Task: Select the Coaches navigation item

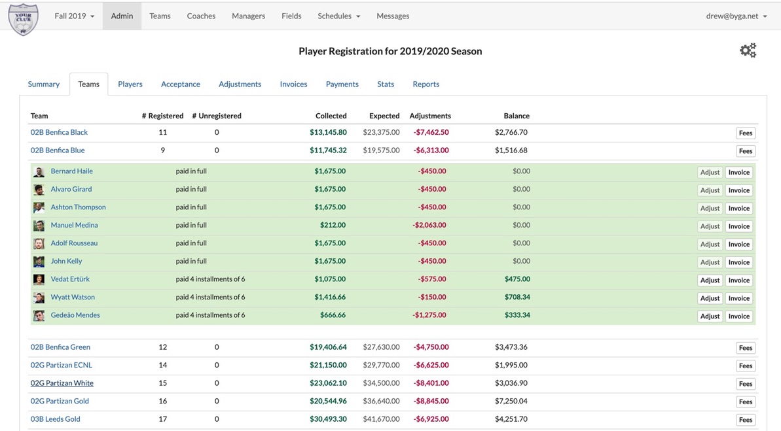Action: [201, 16]
